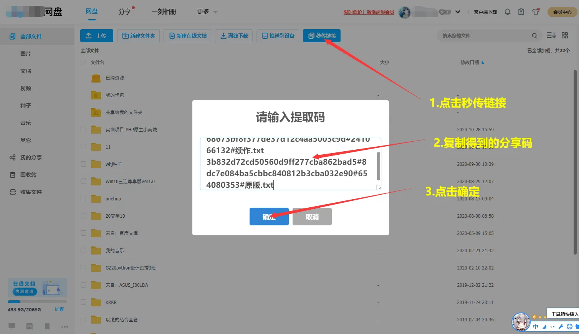Tick the checkbox of whj种子 folder

click(83, 164)
